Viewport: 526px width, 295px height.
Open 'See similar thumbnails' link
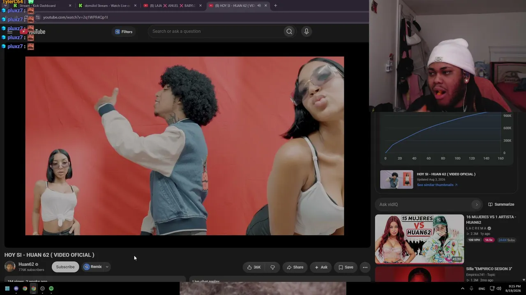pyautogui.click(x=437, y=185)
